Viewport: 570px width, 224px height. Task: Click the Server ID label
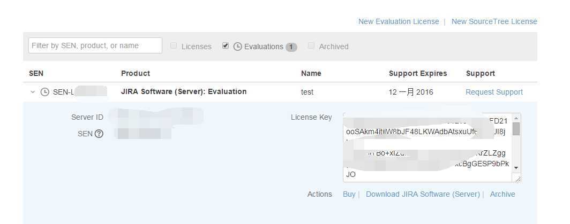tap(87, 117)
